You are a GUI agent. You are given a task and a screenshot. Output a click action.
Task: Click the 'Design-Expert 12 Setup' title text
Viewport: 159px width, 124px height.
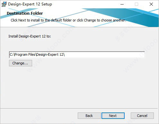click(x=30, y=4)
